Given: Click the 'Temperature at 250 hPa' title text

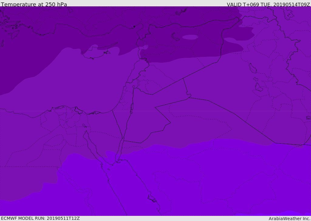Looking at the screenshot, I should tap(34, 4).
